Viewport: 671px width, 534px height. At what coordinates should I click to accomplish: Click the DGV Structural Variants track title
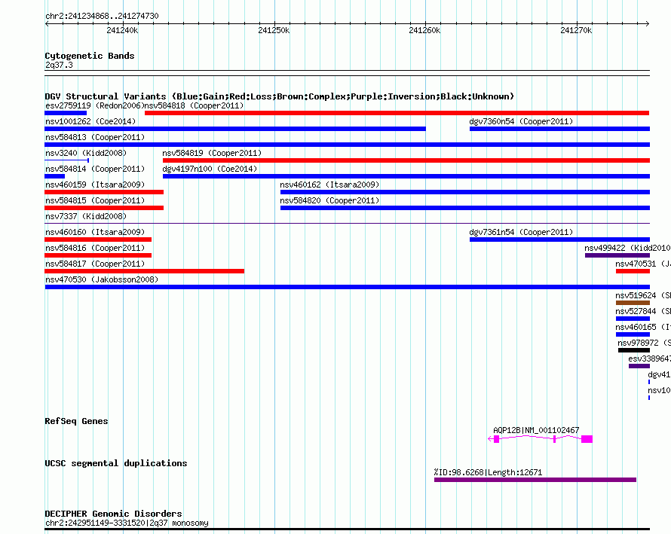(280, 96)
